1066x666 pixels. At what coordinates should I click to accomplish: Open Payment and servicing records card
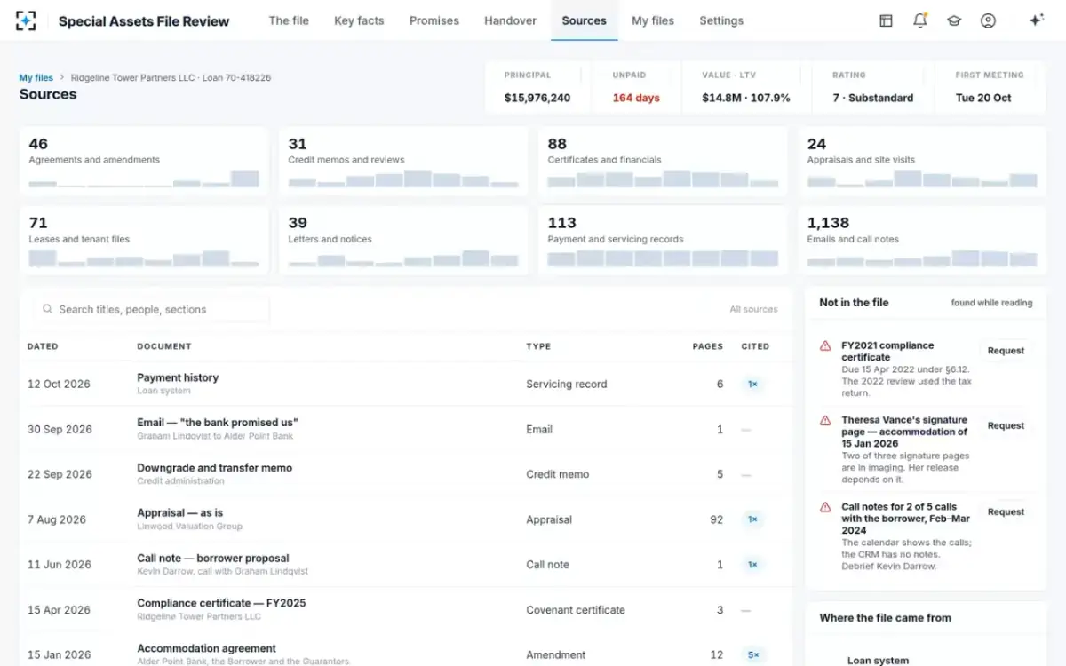(663, 241)
